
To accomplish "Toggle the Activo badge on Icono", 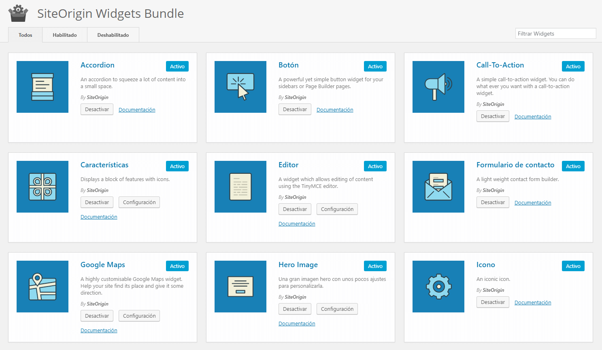I will tap(573, 266).
